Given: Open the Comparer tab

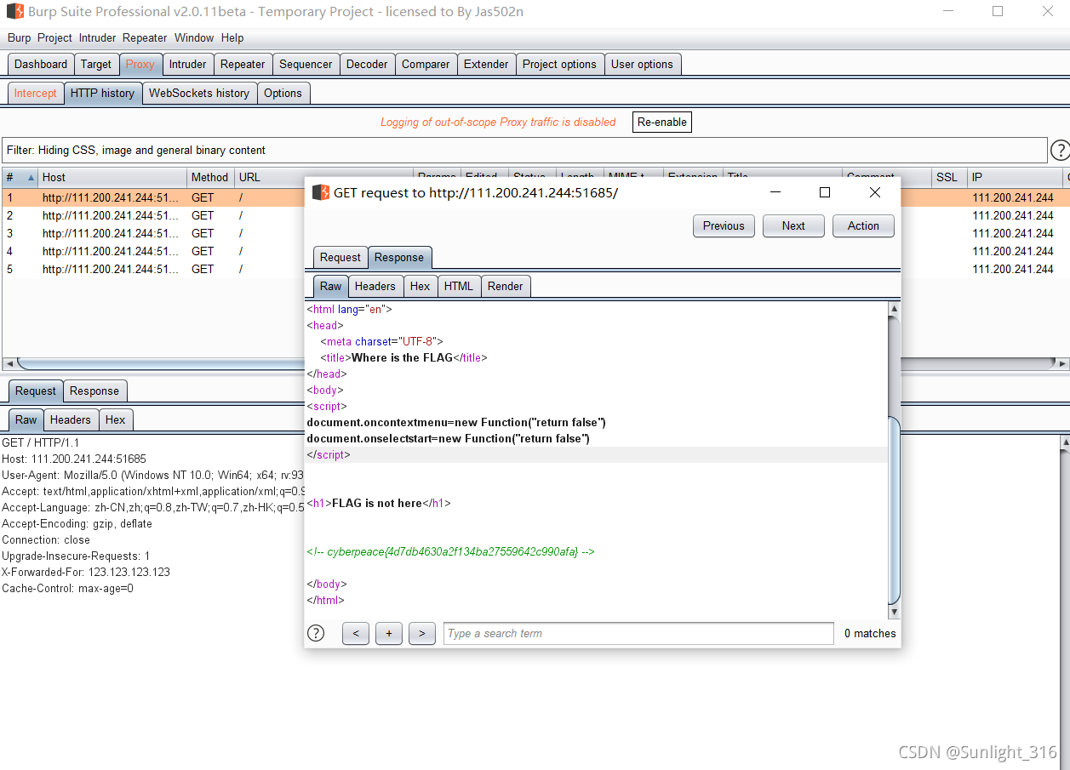Looking at the screenshot, I should tap(426, 65).
